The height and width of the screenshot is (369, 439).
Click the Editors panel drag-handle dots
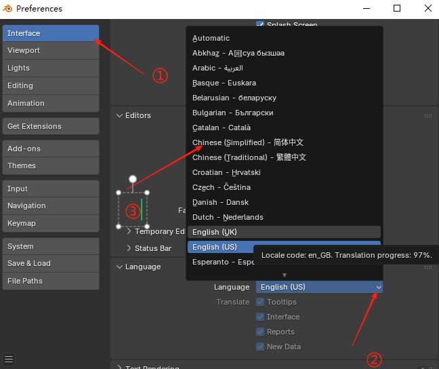click(x=428, y=116)
